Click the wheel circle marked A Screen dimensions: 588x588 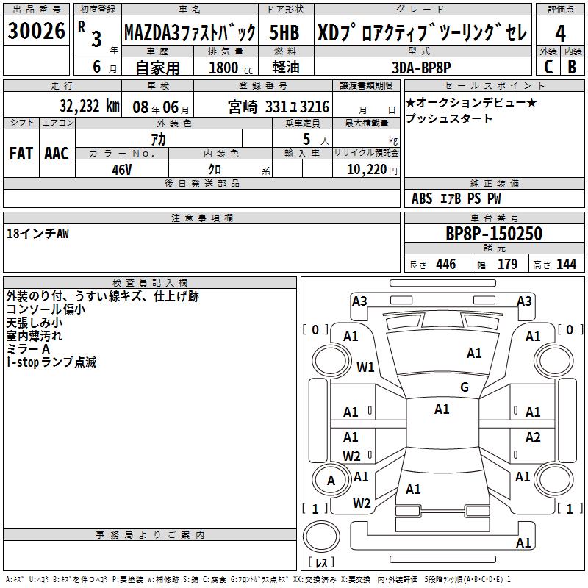(x=331, y=481)
